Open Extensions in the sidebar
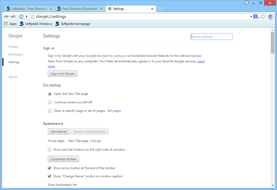Screen dimensions: 277x190 pos(16,54)
